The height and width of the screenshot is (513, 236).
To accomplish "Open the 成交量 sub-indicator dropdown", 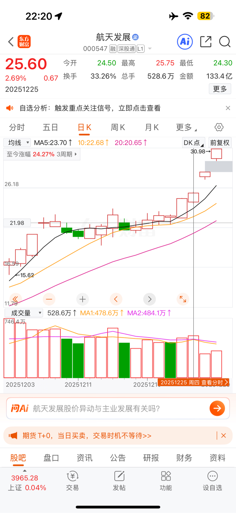I will point(24,313).
